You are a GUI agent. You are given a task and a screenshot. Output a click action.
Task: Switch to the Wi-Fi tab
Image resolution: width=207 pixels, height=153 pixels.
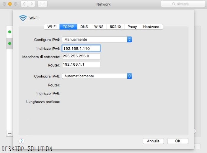(52, 27)
